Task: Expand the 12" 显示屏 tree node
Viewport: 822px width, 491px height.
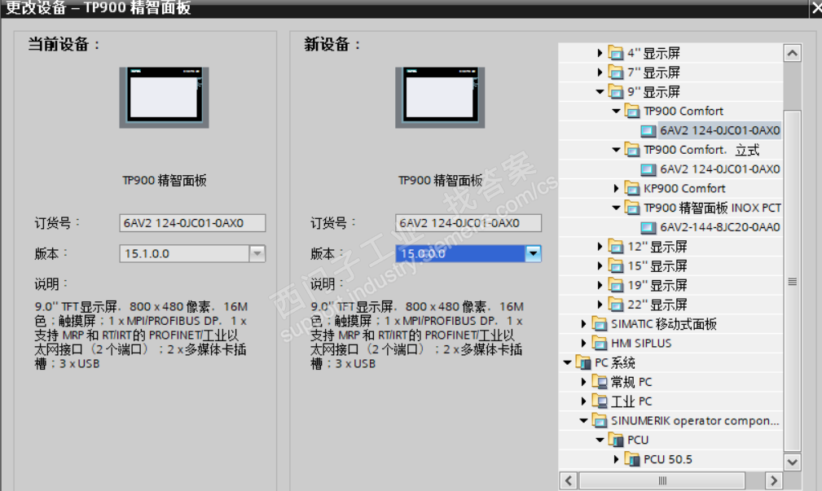Action: [x=600, y=246]
